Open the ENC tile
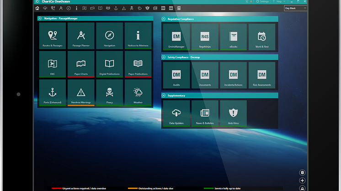The image size is (341, 191). coord(53,64)
